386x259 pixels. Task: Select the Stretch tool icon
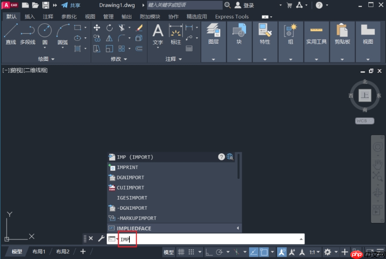point(97,48)
